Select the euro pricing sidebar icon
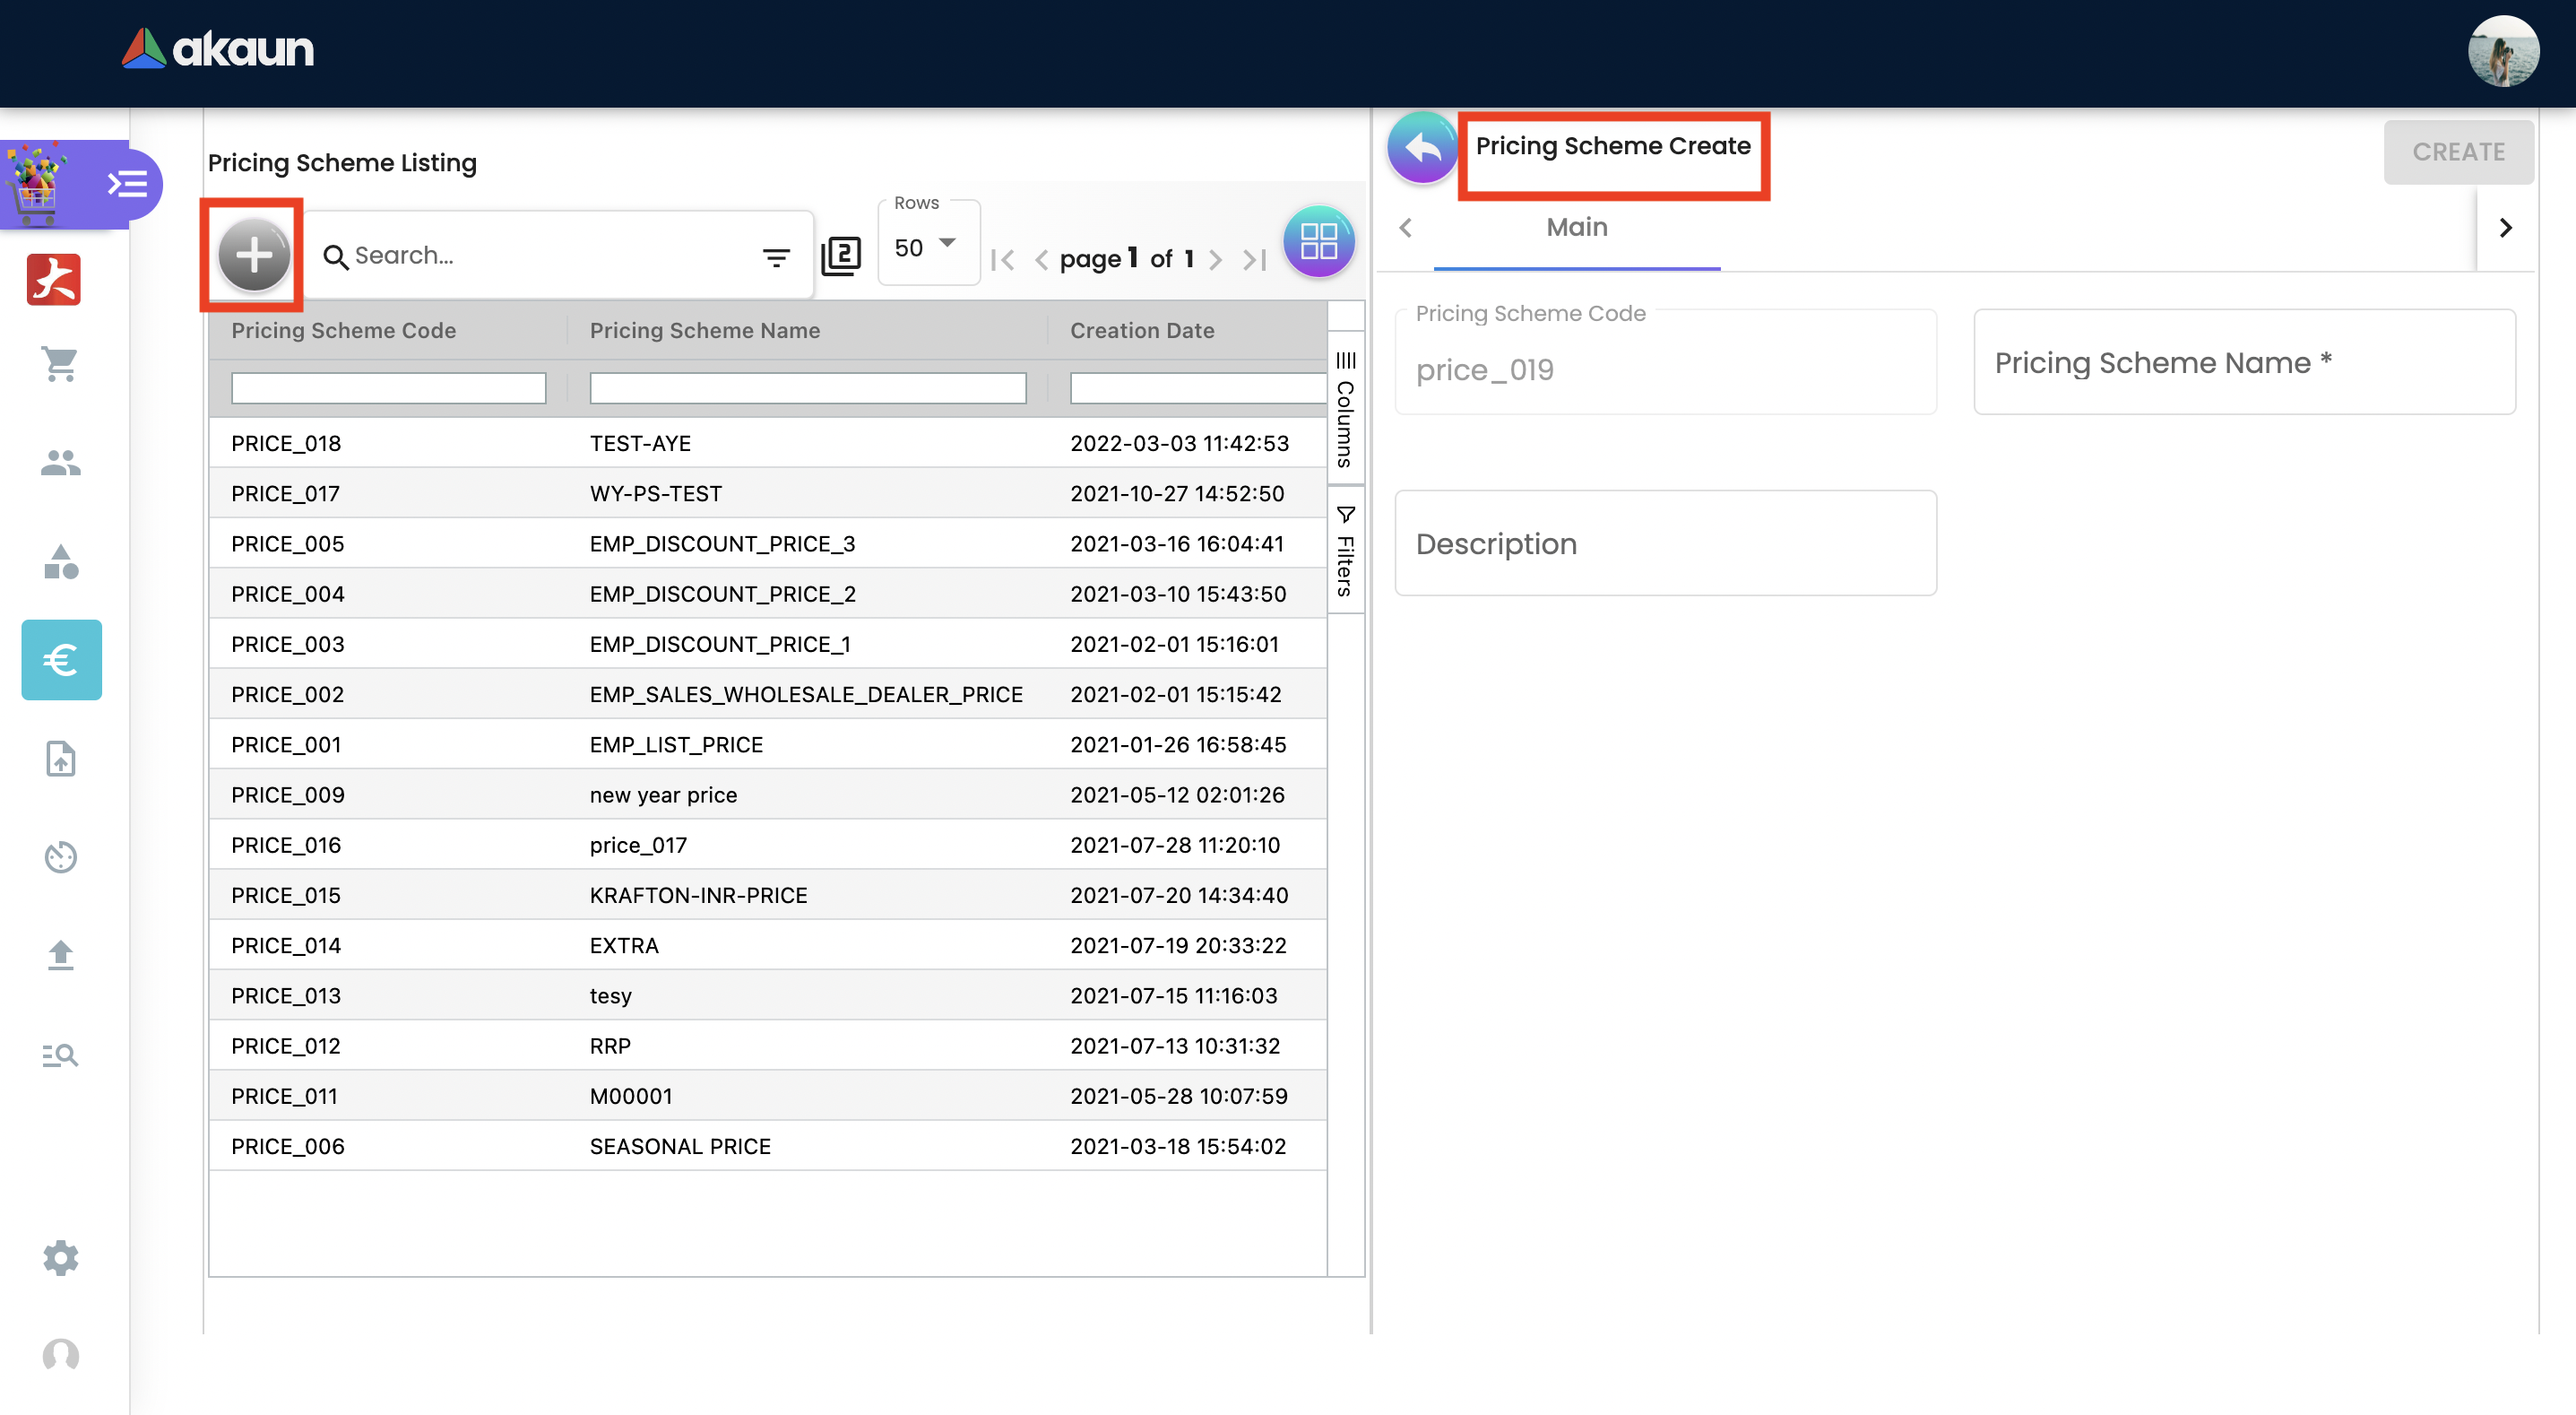 [x=61, y=659]
